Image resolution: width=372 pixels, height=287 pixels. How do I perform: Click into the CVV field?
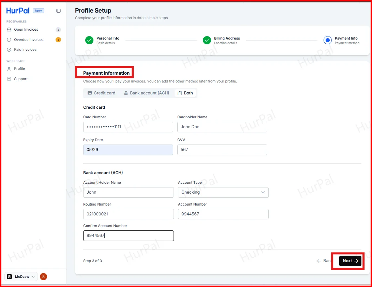point(222,150)
